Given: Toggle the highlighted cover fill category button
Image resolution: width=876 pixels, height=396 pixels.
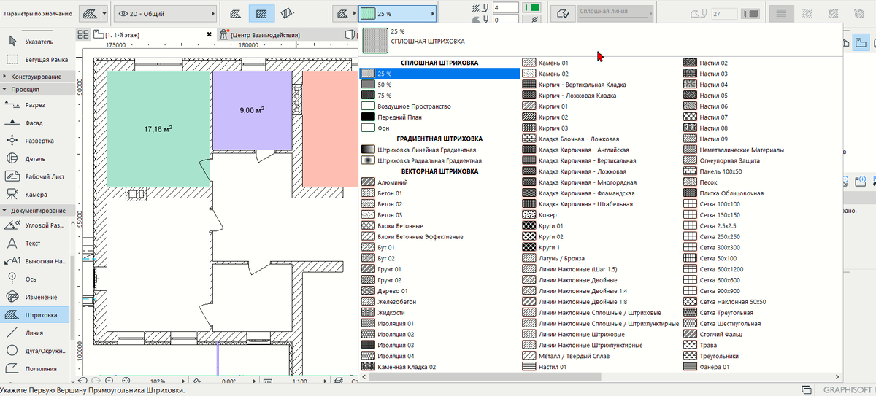Looking at the screenshot, I should [x=262, y=14].
